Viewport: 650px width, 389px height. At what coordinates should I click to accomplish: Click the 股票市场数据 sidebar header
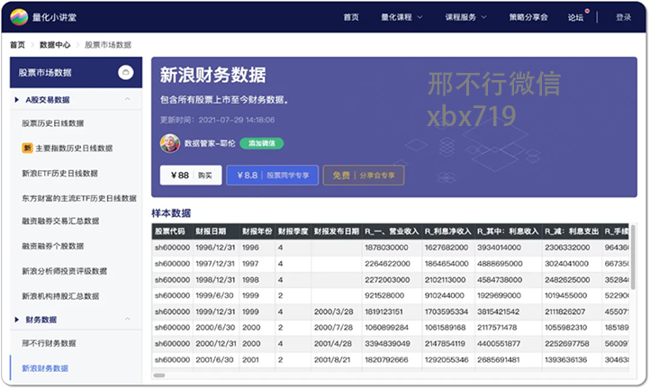(76, 73)
